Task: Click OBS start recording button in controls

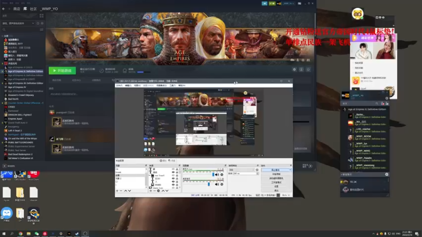Action: 276,174
